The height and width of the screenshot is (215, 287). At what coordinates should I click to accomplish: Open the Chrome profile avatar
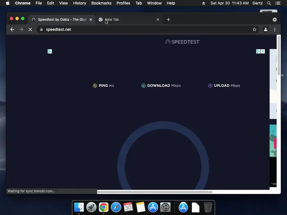click(x=266, y=29)
